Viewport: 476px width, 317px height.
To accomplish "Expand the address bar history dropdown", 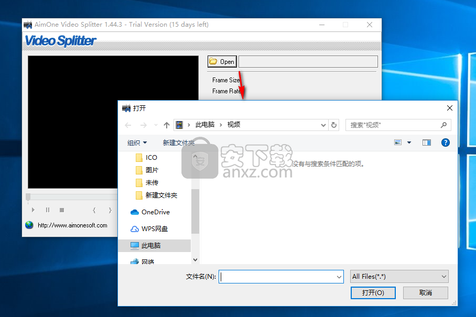I will (x=323, y=125).
